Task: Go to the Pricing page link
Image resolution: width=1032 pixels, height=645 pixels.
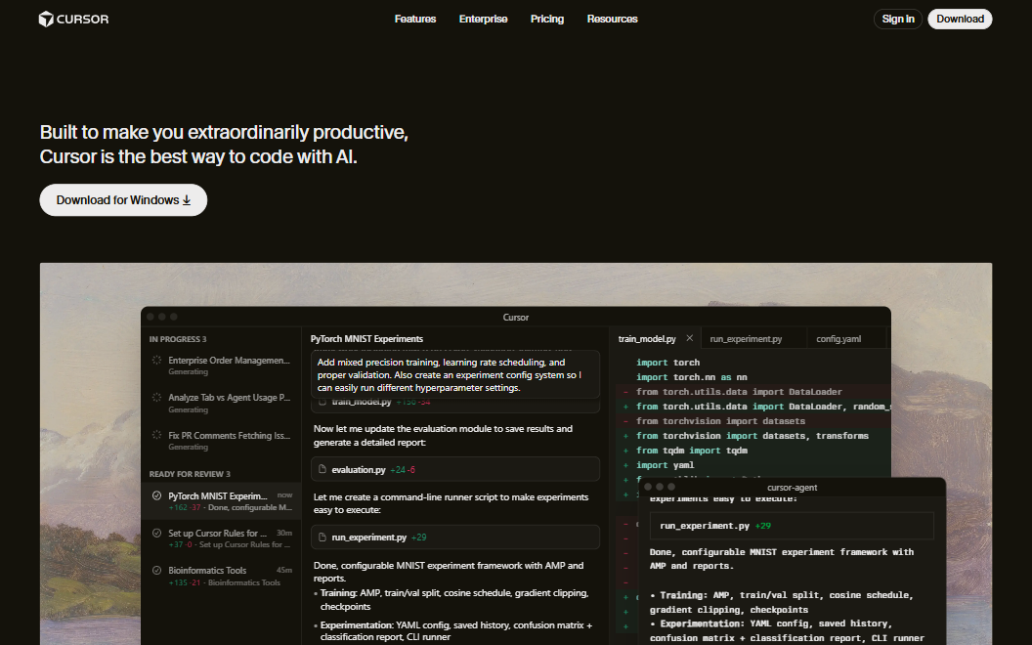Action: click(x=547, y=19)
